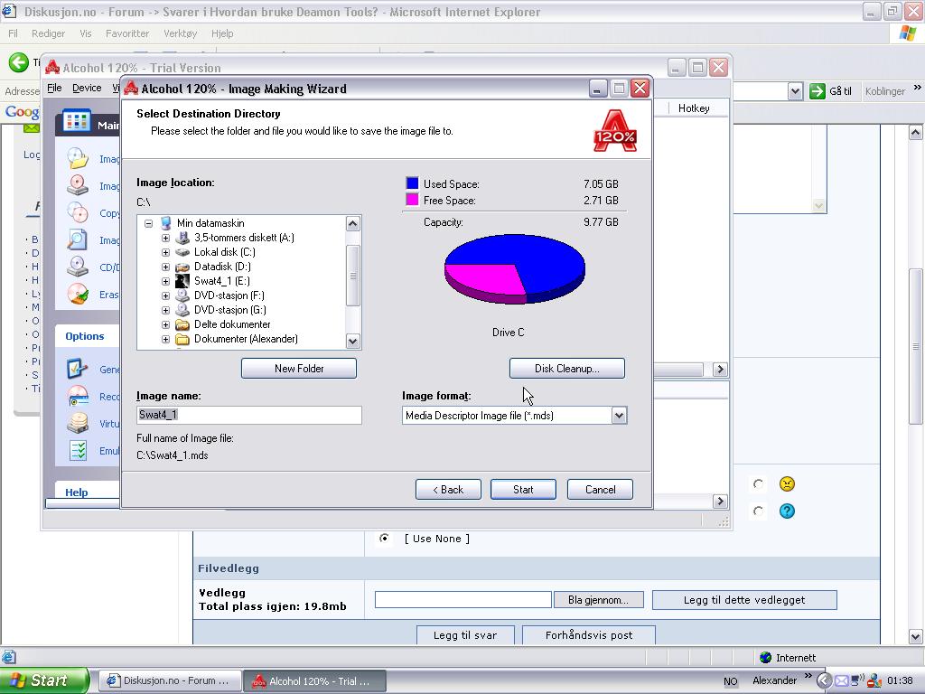This screenshot has height=694, width=925.
Task: Click the Delte dokumenter folder icon
Action: [x=182, y=324]
